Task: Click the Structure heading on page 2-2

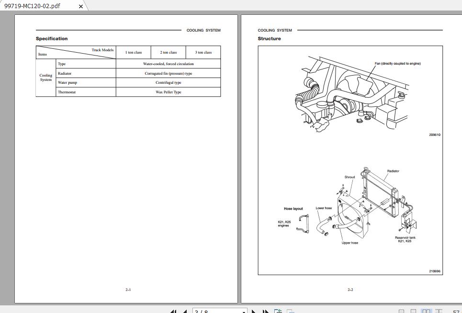Action: point(270,38)
